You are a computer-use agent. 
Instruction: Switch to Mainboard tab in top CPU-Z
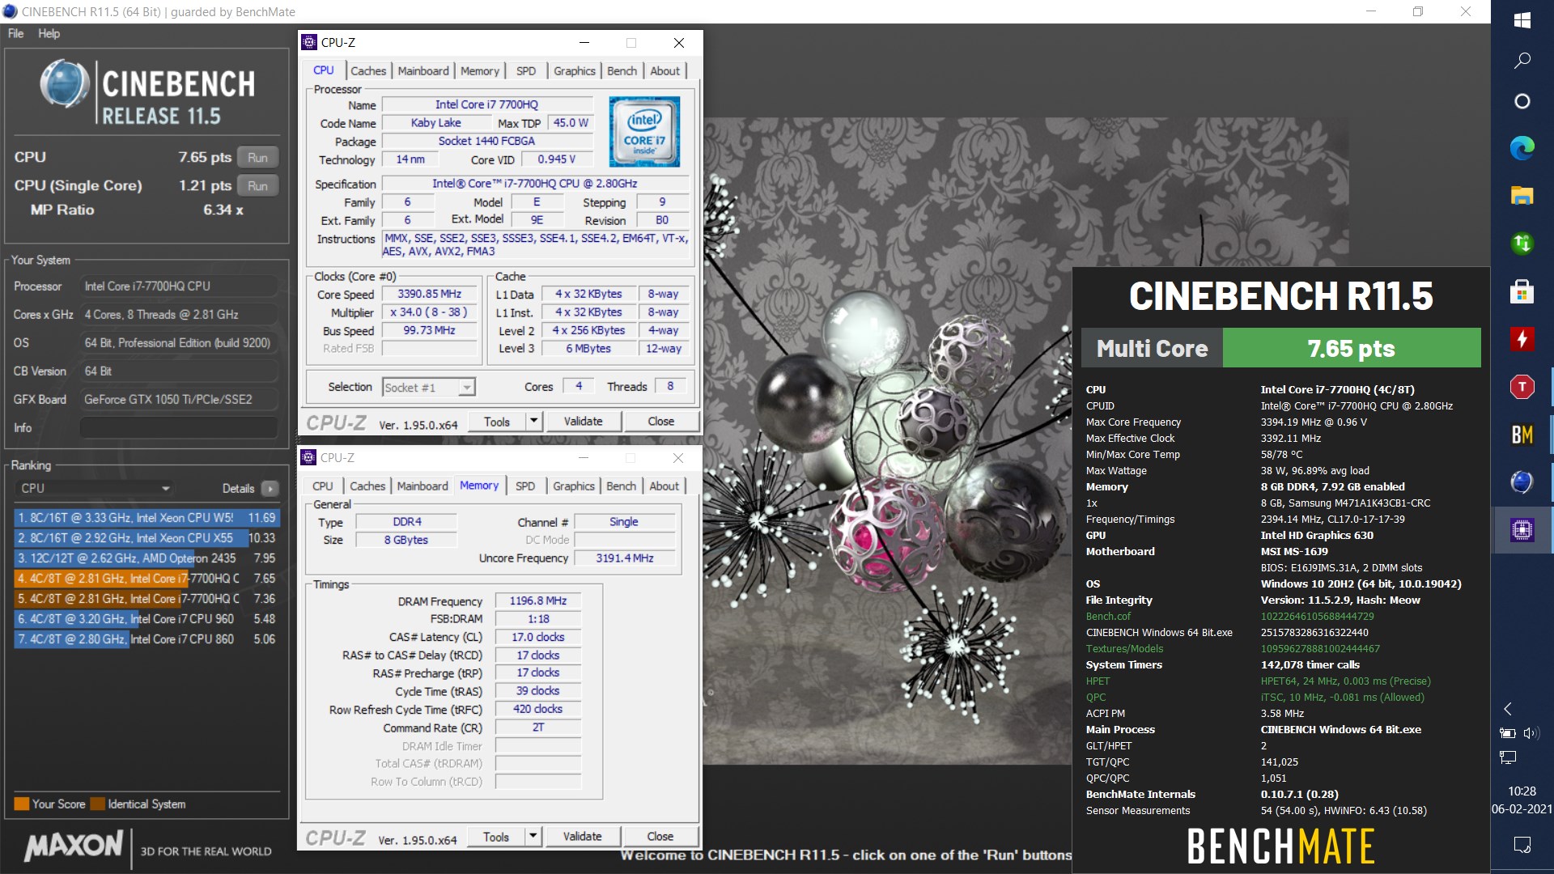click(422, 70)
